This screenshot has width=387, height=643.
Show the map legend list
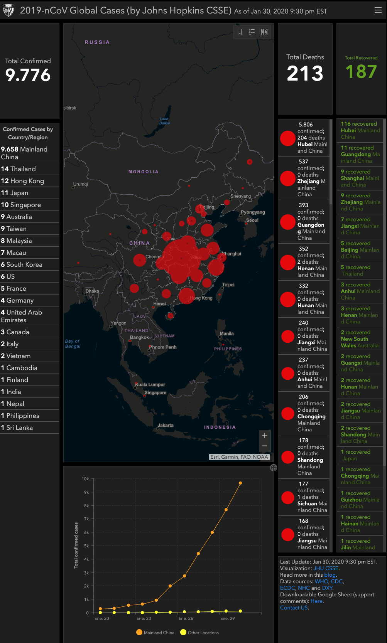pyautogui.click(x=252, y=32)
